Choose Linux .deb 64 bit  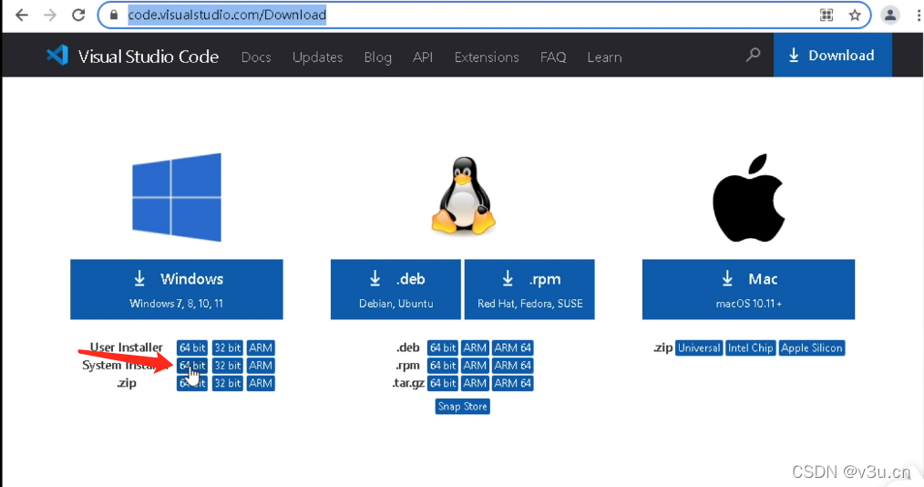click(x=443, y=347)
